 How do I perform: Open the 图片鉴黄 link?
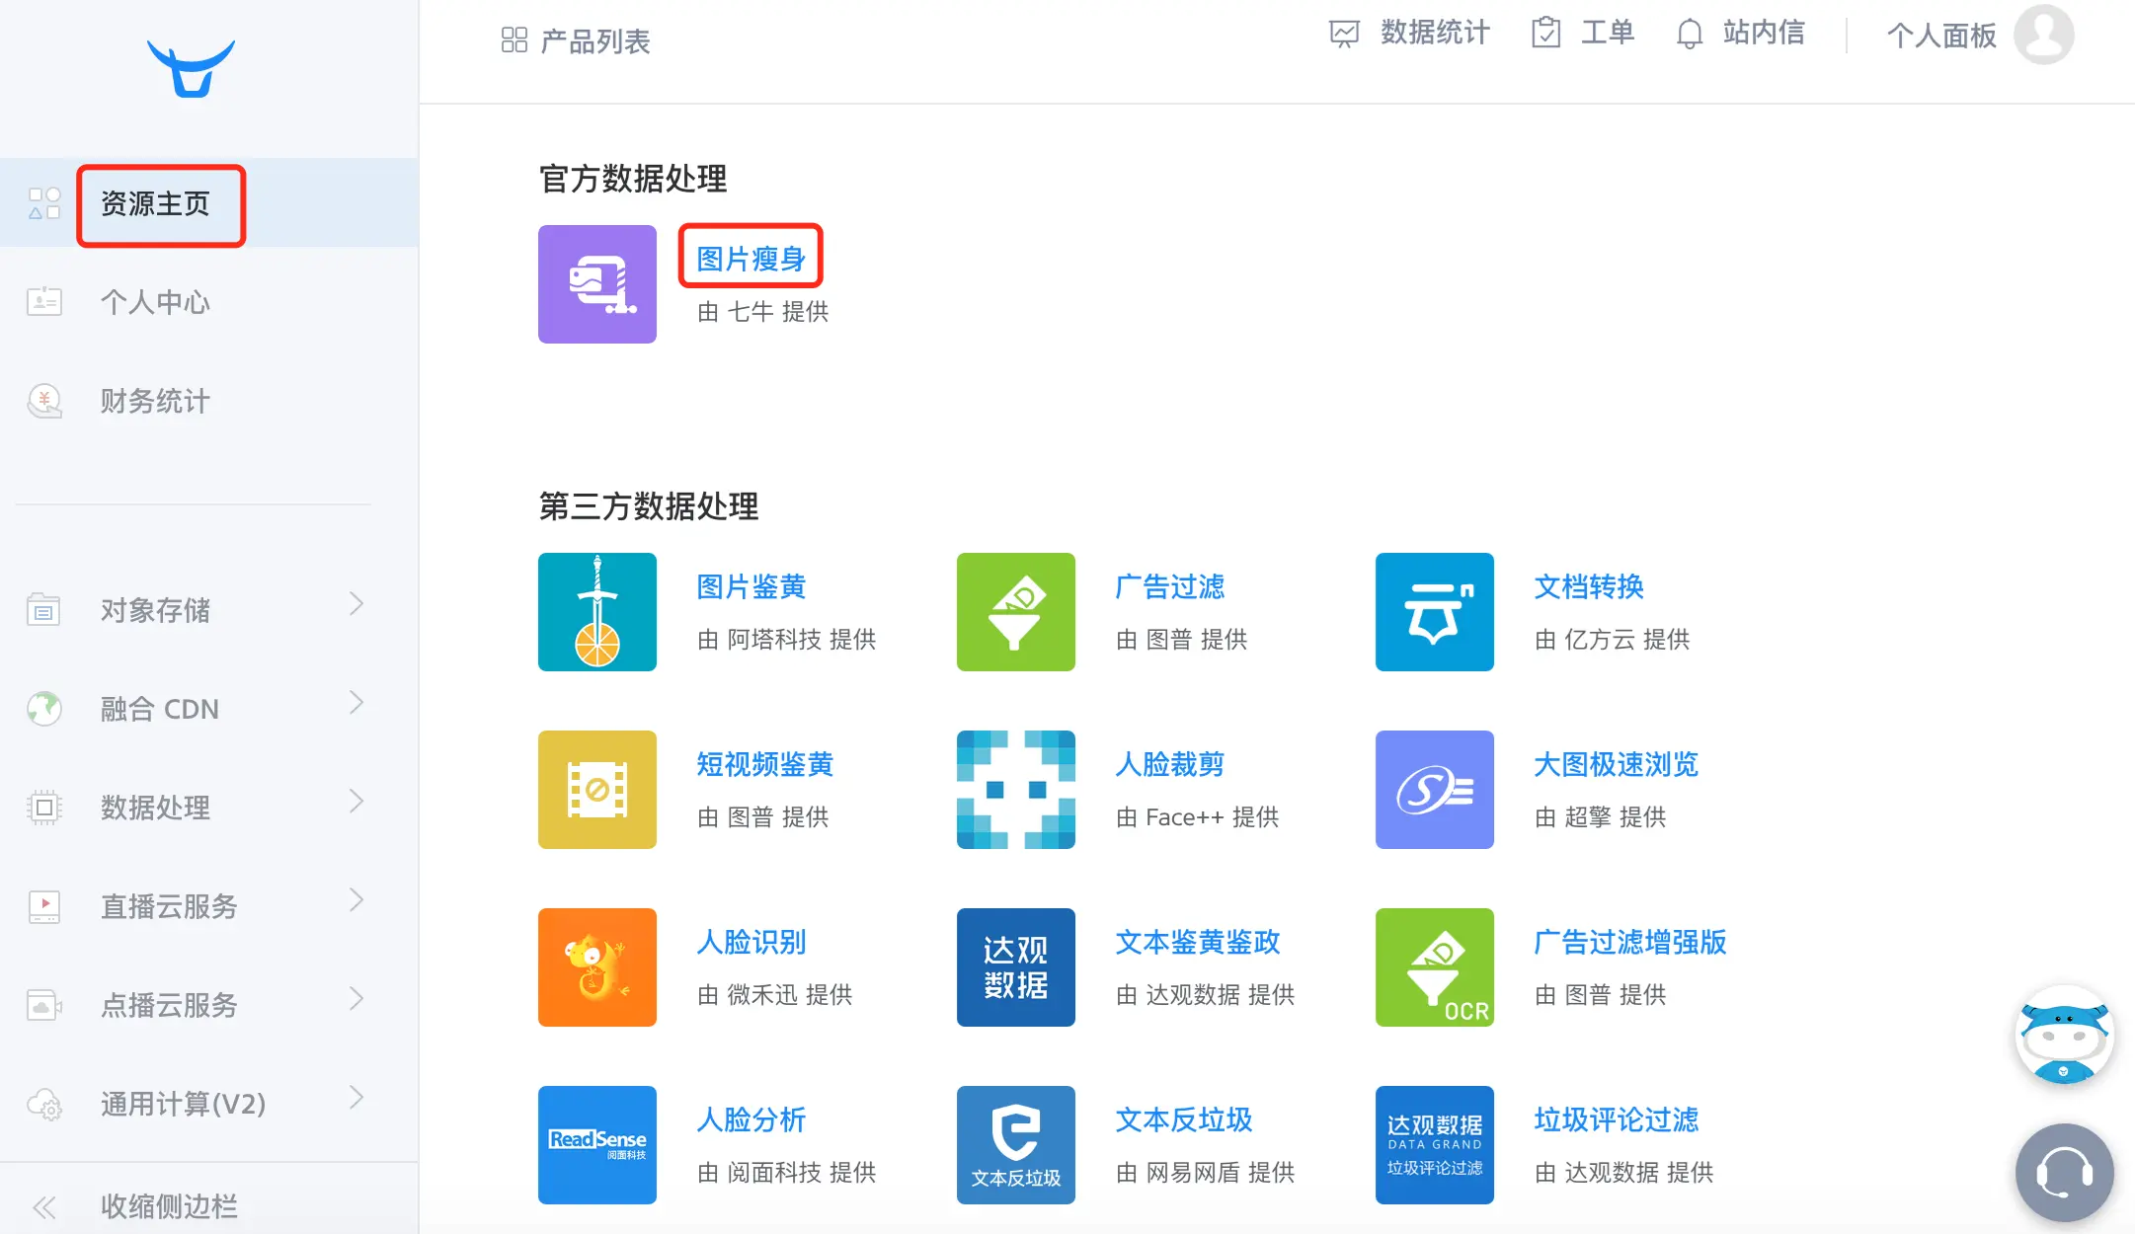(751, 586)
